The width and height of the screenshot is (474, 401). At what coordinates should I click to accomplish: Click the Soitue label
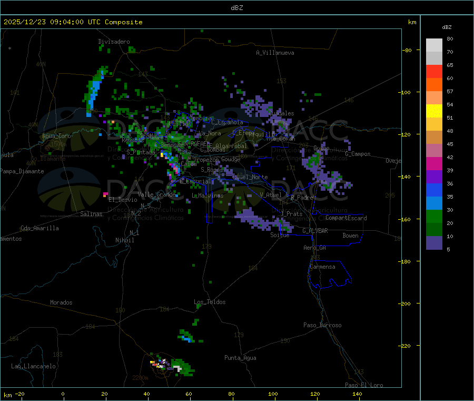(280, 235)
